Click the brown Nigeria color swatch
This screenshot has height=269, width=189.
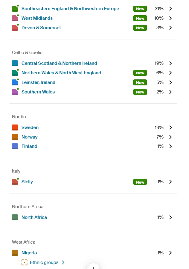pyautogui.click(x=15, y=253)
